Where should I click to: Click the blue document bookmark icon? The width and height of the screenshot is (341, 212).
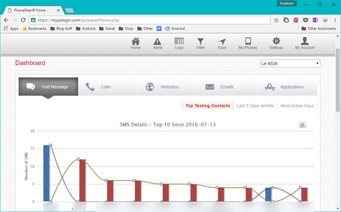159,28
